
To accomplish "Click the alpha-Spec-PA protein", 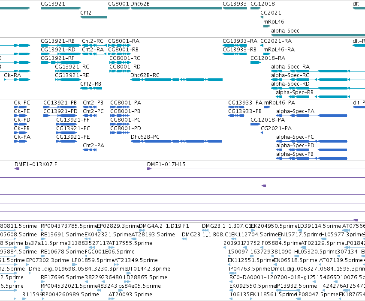I will (312, 116).
